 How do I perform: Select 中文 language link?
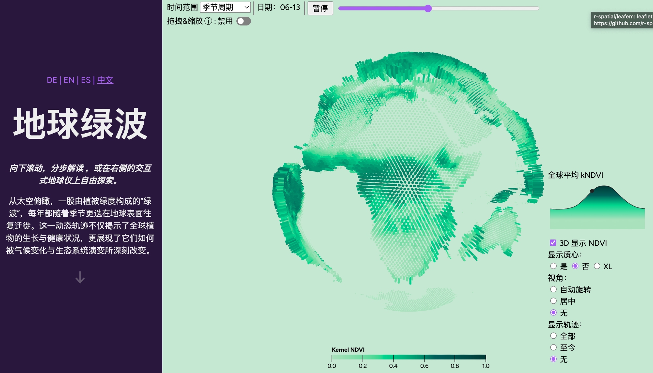point(105,80)
